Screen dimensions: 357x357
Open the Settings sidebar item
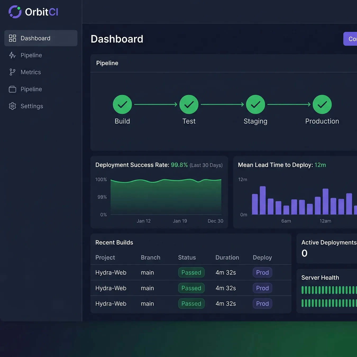pos(41,106)
